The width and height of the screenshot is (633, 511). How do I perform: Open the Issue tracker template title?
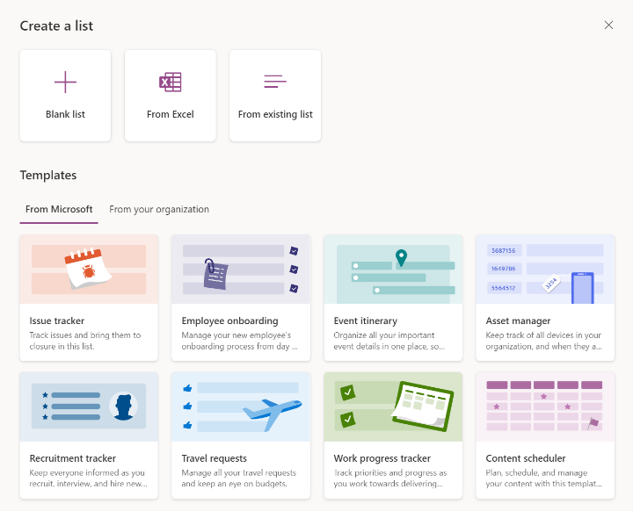click(57, 320)
